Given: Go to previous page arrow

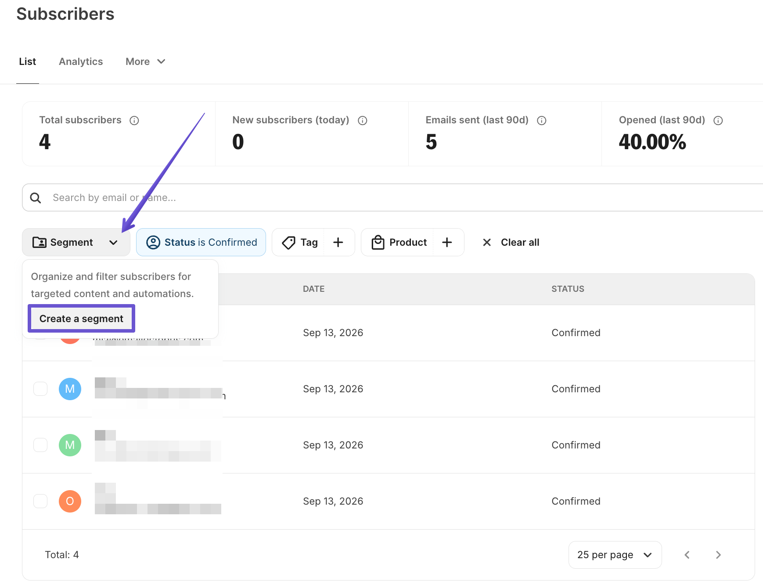Looking at the screenshot, I should click(687, 555).
